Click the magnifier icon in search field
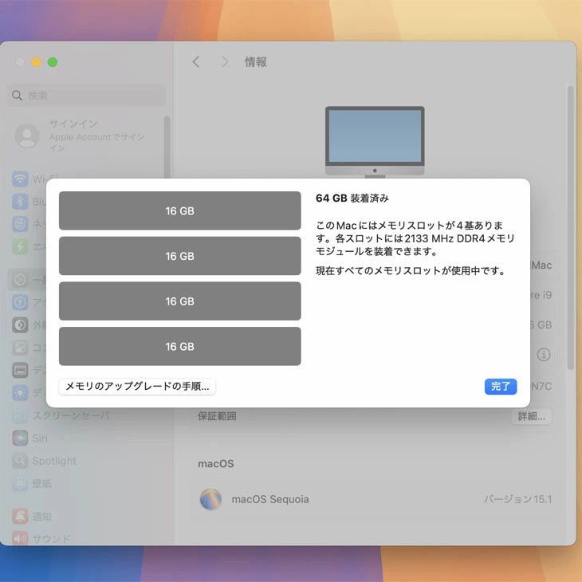This screenshot has width=582, height=582. 17,96
